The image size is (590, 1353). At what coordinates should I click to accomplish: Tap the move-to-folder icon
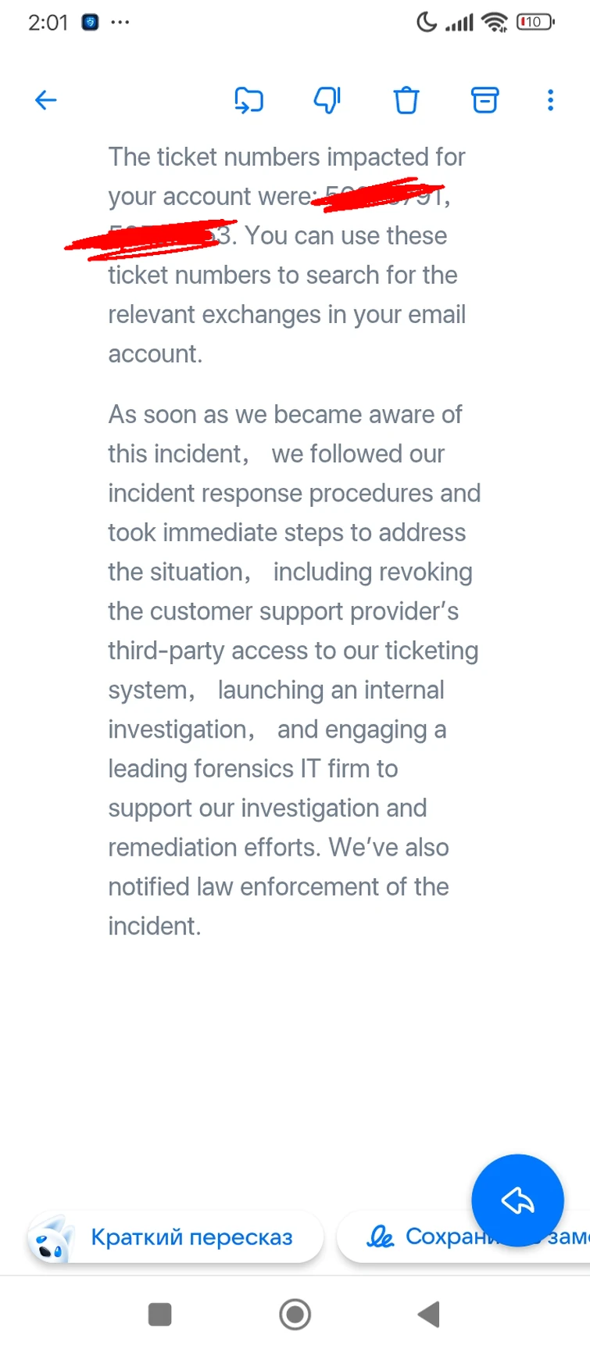249,100
